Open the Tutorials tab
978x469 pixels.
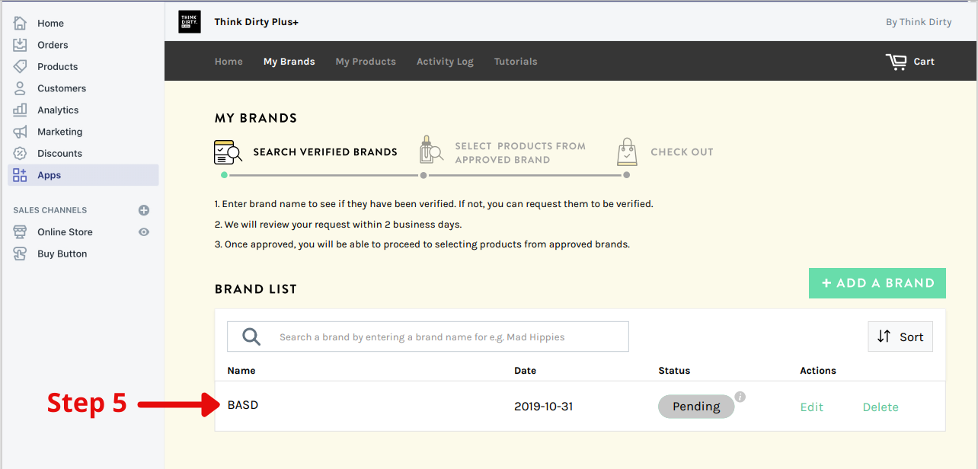click(516, 62)
